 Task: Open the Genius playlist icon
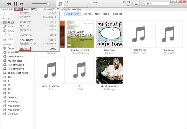pyautogui.click(x=5, y=48)
